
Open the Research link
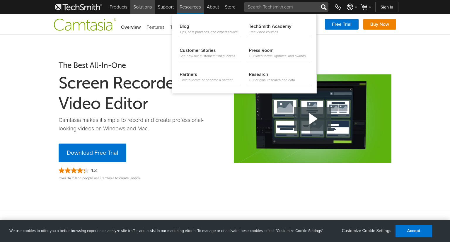pos(279,77)
